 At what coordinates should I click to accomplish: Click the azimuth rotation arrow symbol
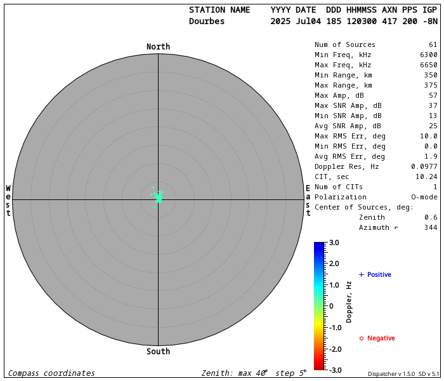pyautogui.click(x=396, y=227)
